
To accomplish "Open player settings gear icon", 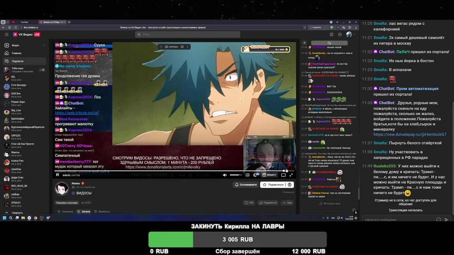I will 256,175.
